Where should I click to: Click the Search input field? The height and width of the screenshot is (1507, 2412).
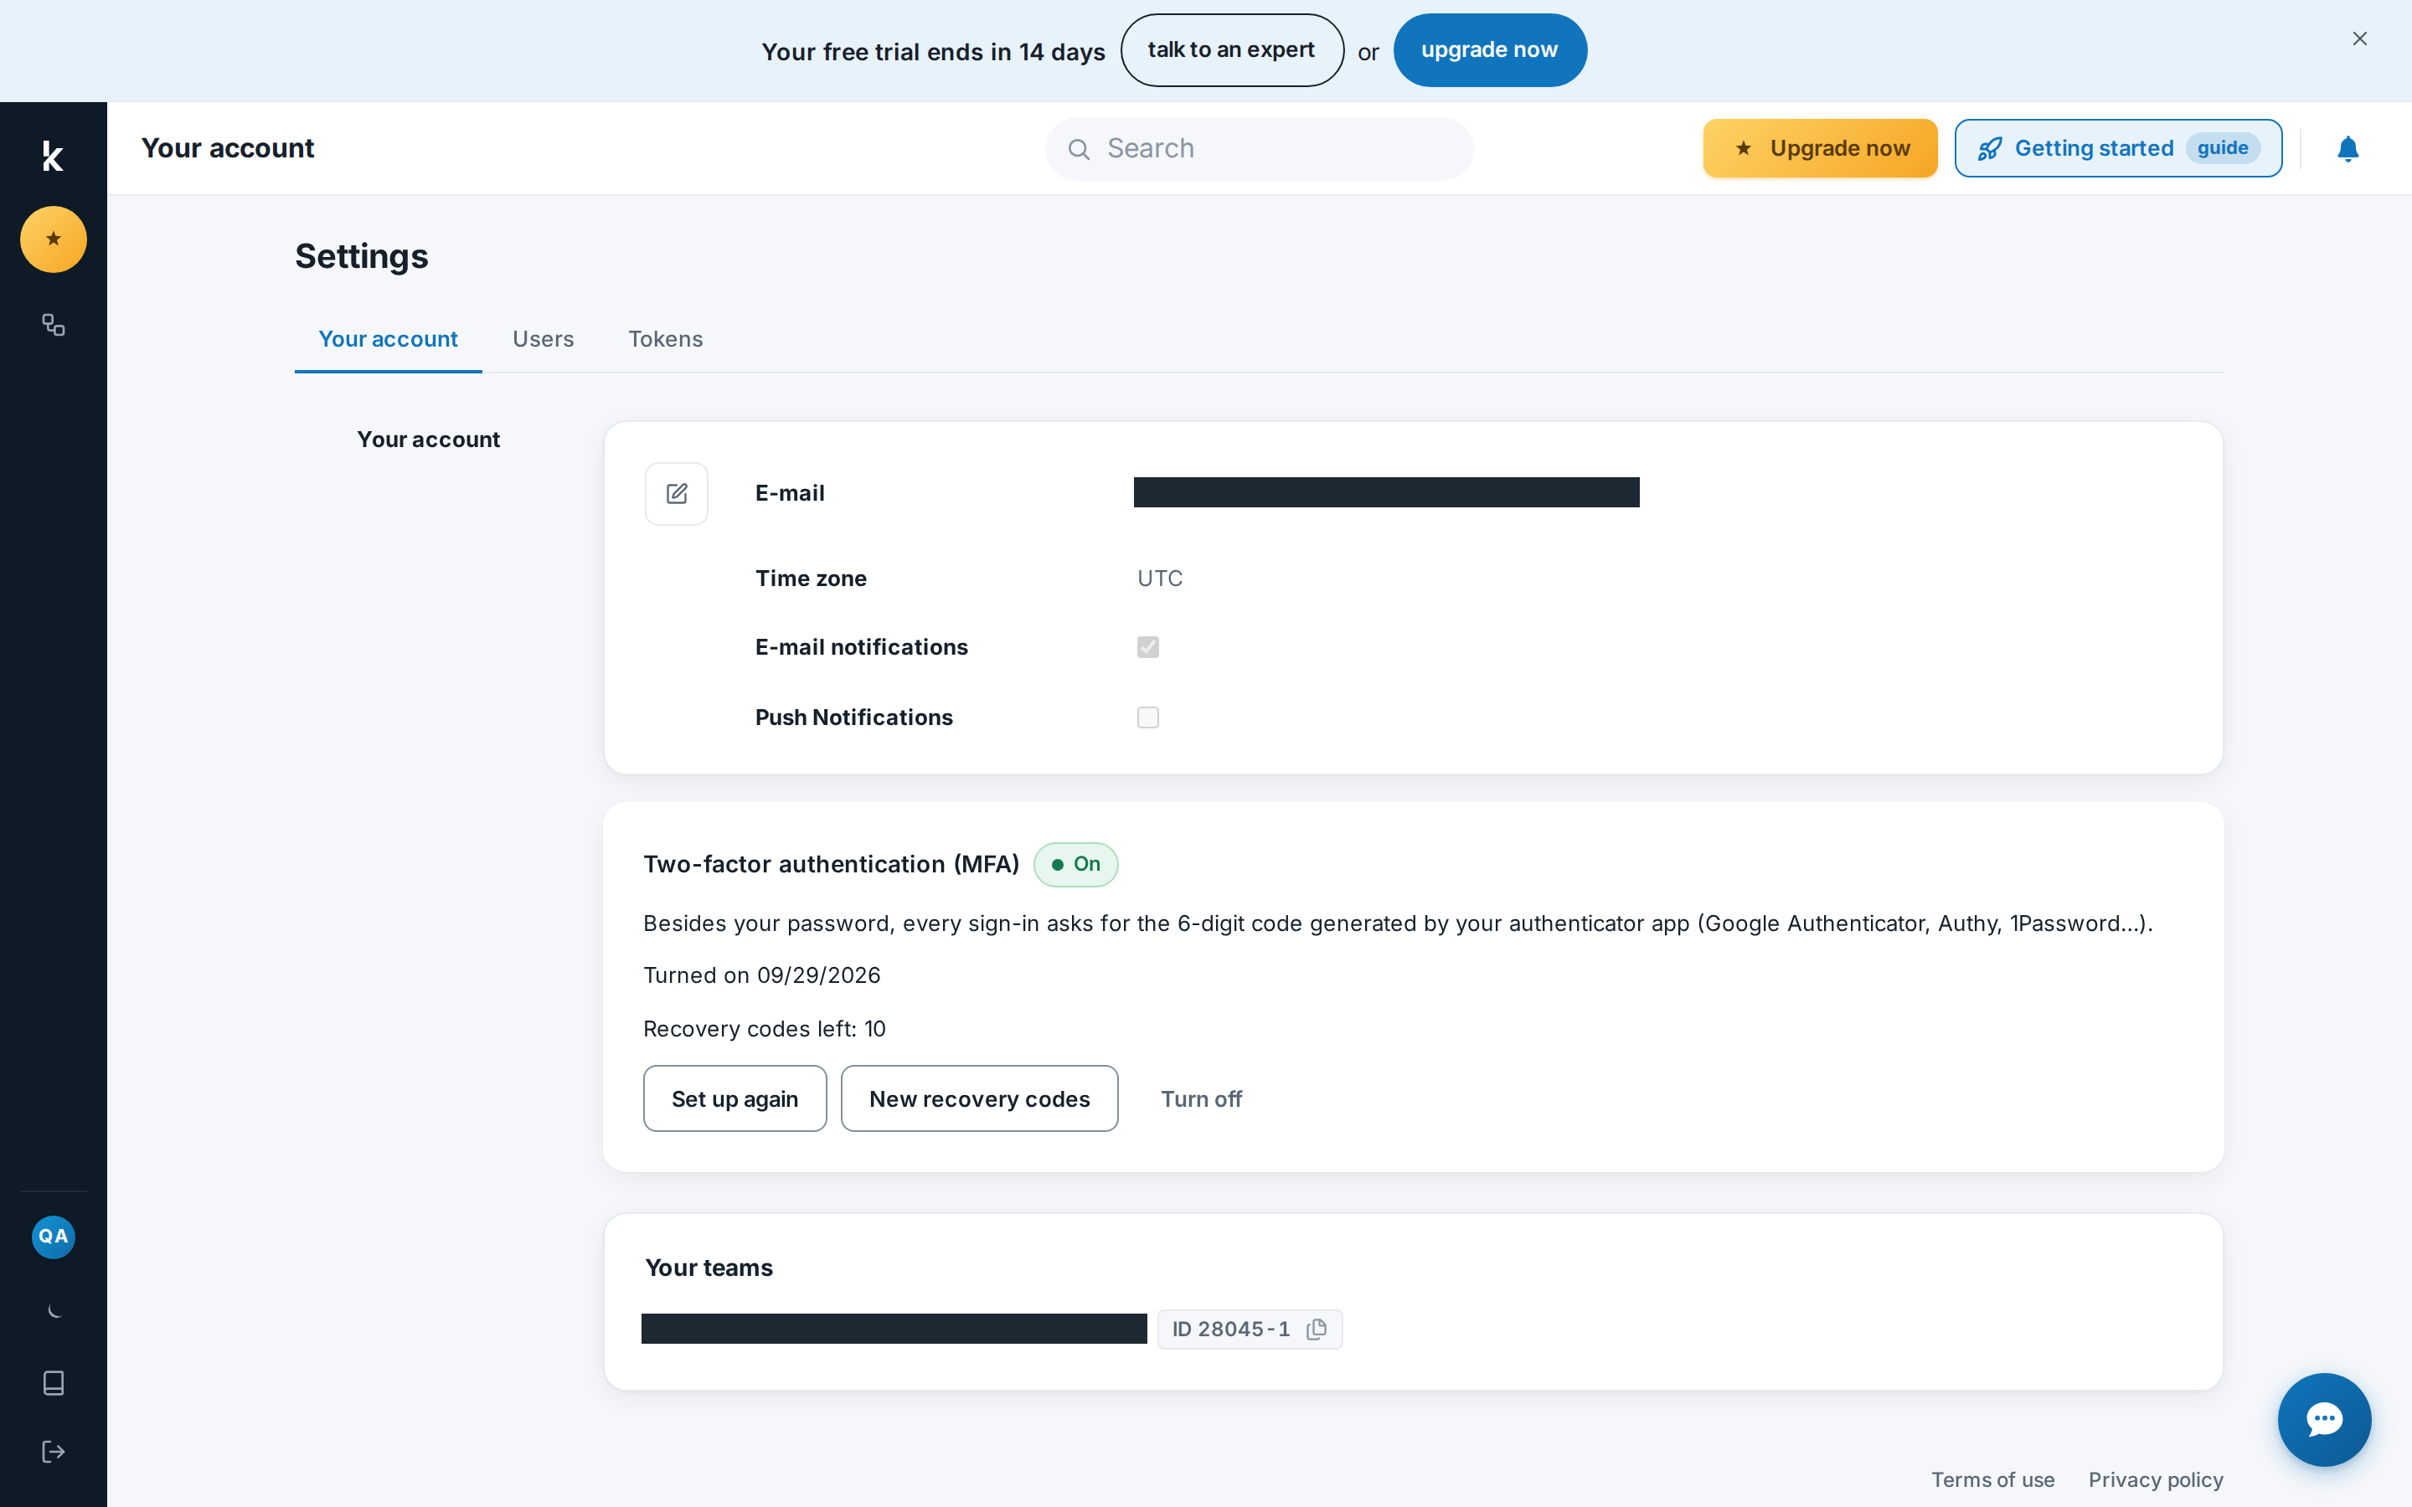pyautogui.click(x=1259, y=148)
